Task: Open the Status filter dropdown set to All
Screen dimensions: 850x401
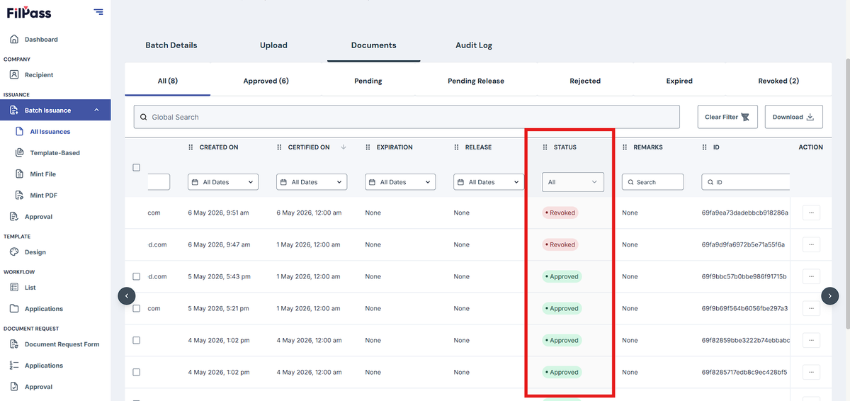Action: pyautogui.click(x=573, y=182)
